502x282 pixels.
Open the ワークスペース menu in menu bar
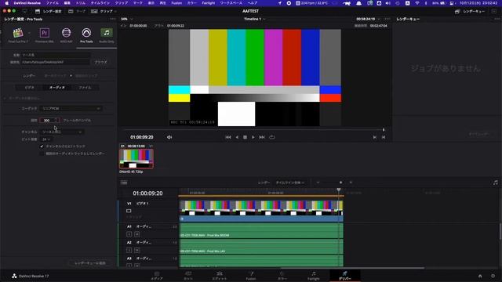tap(231, 3)
